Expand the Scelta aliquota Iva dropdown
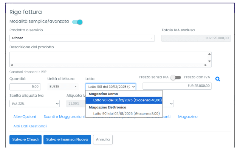 [34, 103]
